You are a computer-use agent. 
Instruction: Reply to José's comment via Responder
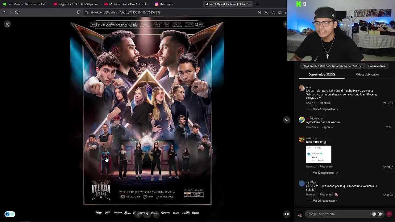(326, 167)
